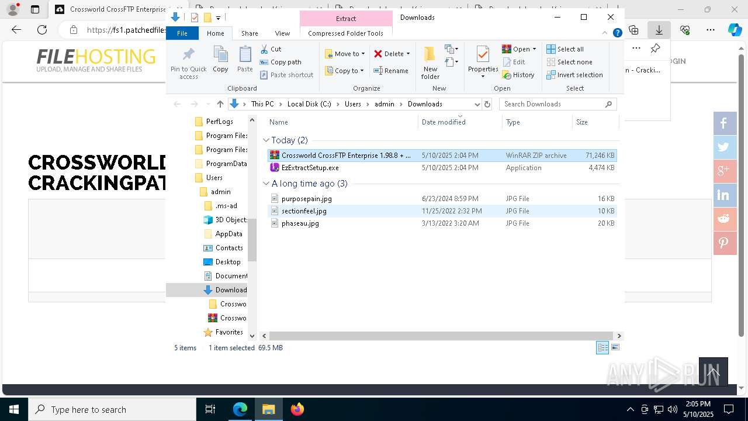Switch to Crossworld CrossFTP browser tab
Viewport: 748px width, 421px height.
tap(111, 9)
